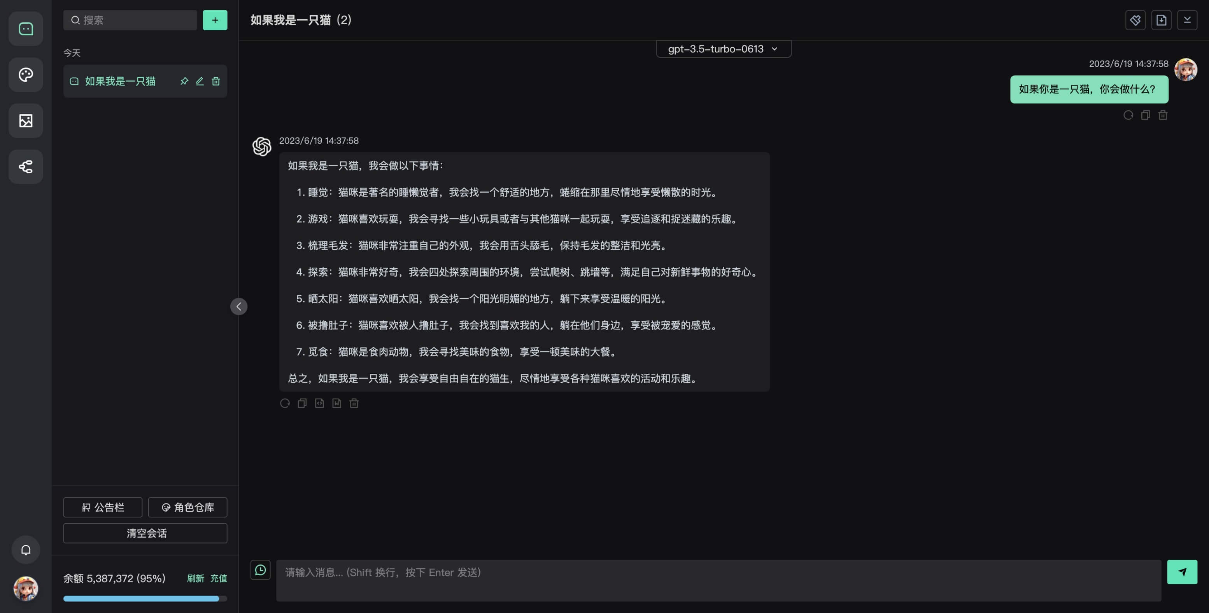This screenshot has height=613, width=1209.
Task: Create new chat with plus button
Action: (215, 20)
